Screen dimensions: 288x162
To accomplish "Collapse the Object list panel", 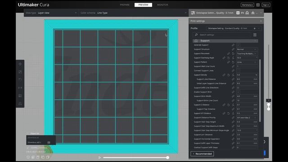I will (x=33, y=133).
